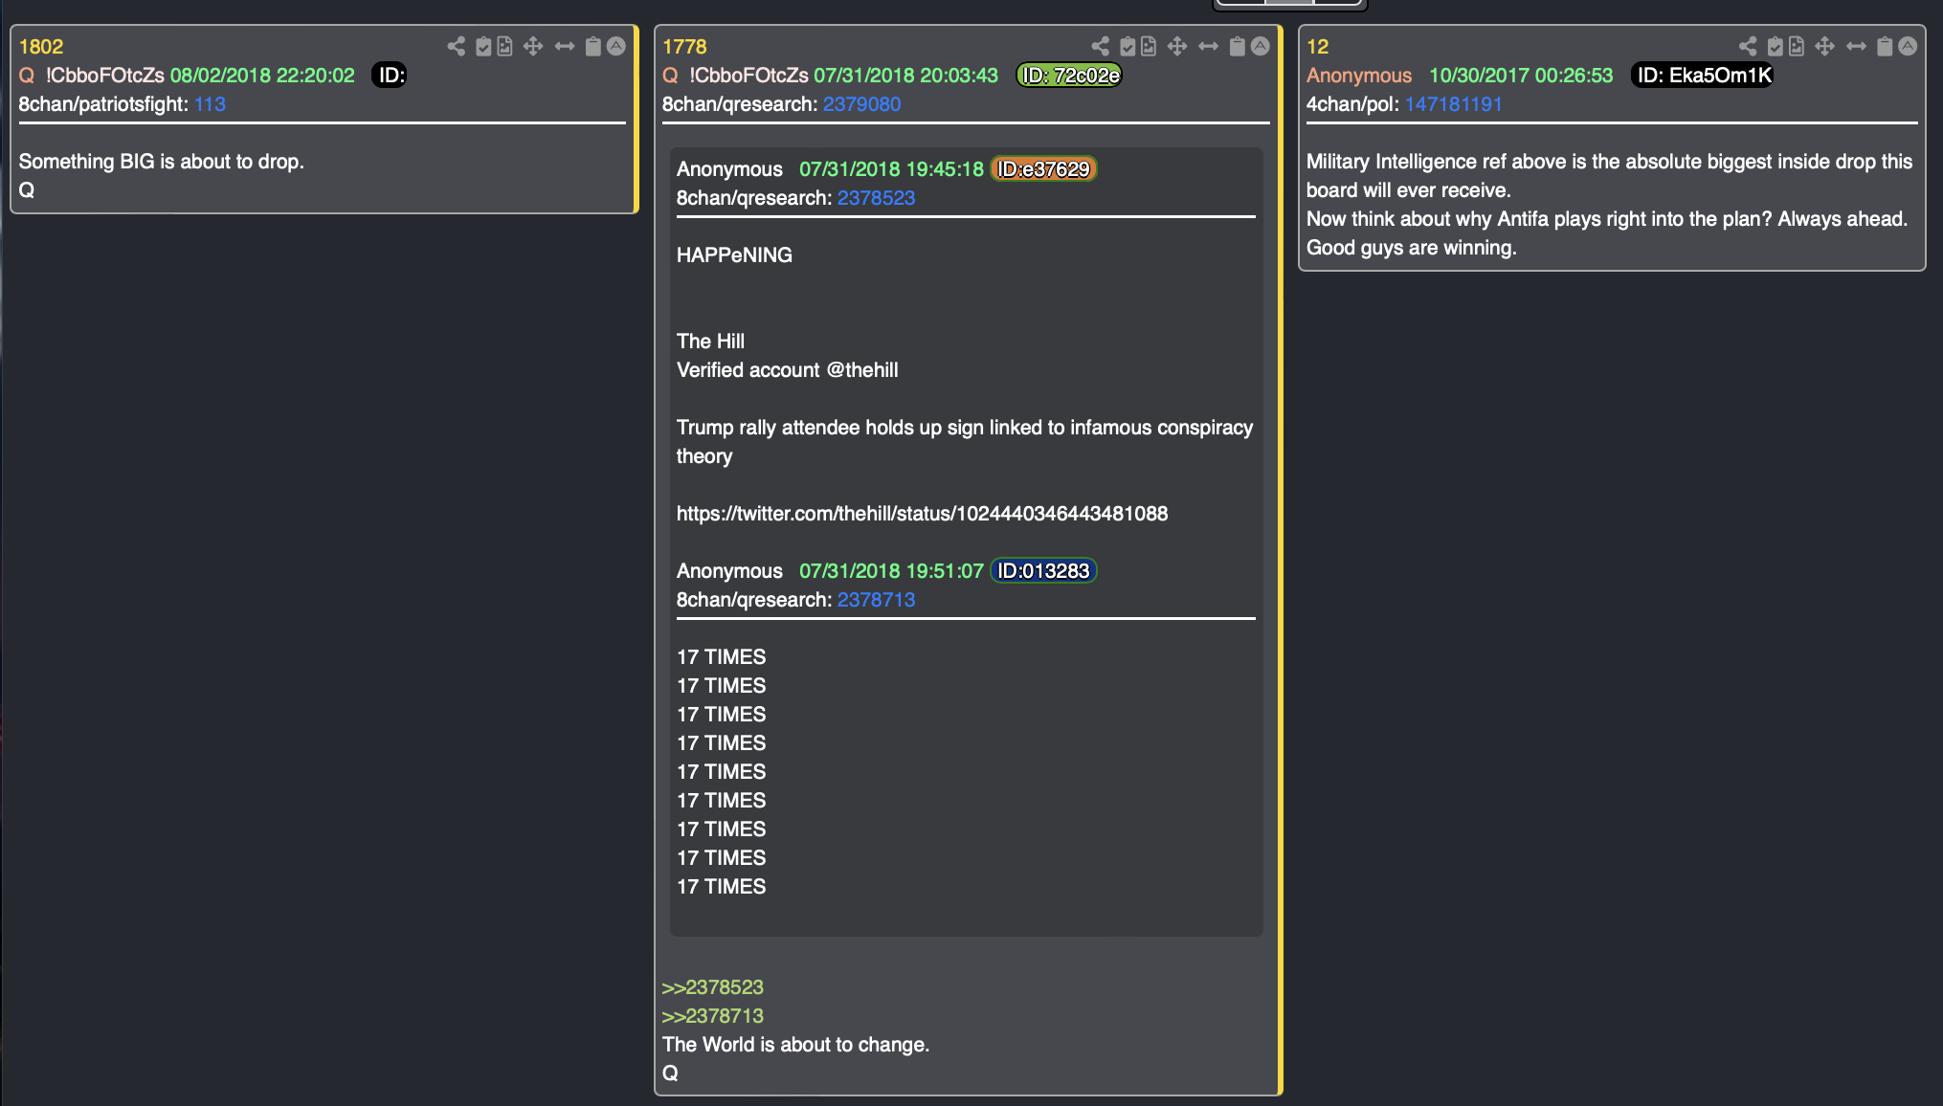Click plain clipboard icon on post 12
Viewport: 1943px width, 1106px height.
pyautogui.click(x=1886, y=46)
